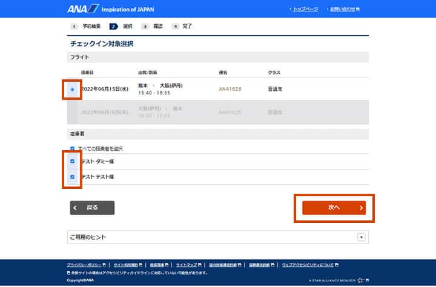Click step 3 確認 in progress bar

pyautogui.click(x=152, y=27)
